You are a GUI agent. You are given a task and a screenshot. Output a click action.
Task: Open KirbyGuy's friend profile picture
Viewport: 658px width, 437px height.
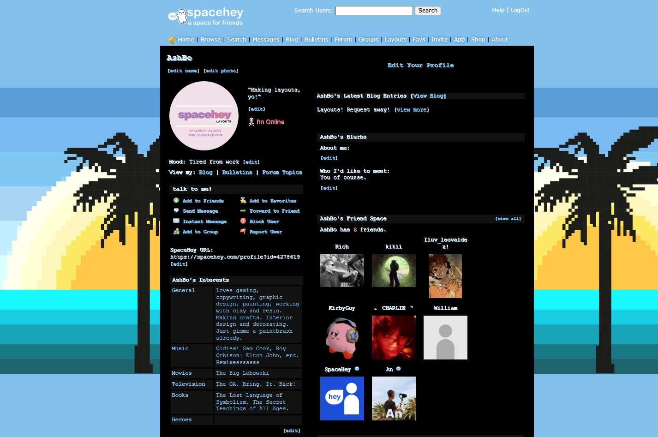[342, 337]
